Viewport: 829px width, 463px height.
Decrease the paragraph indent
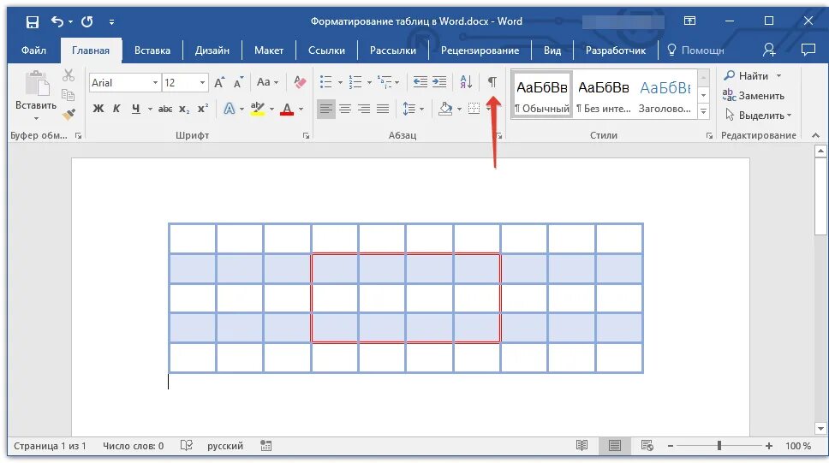(420, 82)
